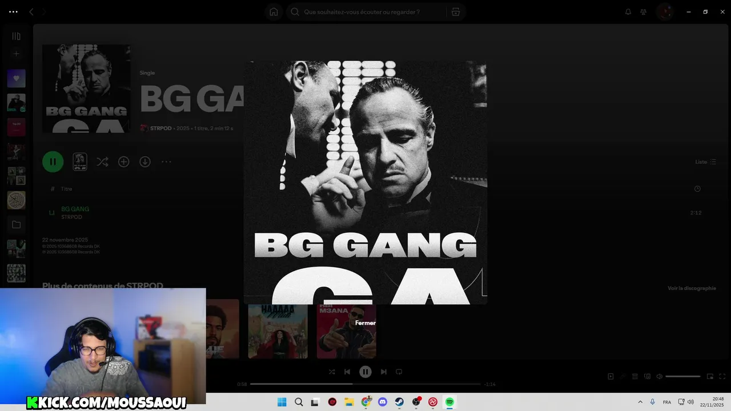
Task: Open STRPOD under the track title
Action: pyautogui.click(x=71, y=217)
